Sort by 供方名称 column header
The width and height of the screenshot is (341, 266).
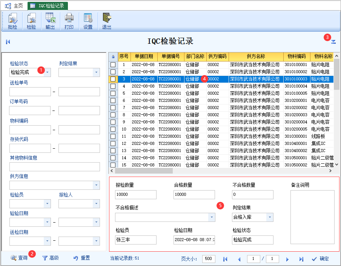tap(256, 57)
